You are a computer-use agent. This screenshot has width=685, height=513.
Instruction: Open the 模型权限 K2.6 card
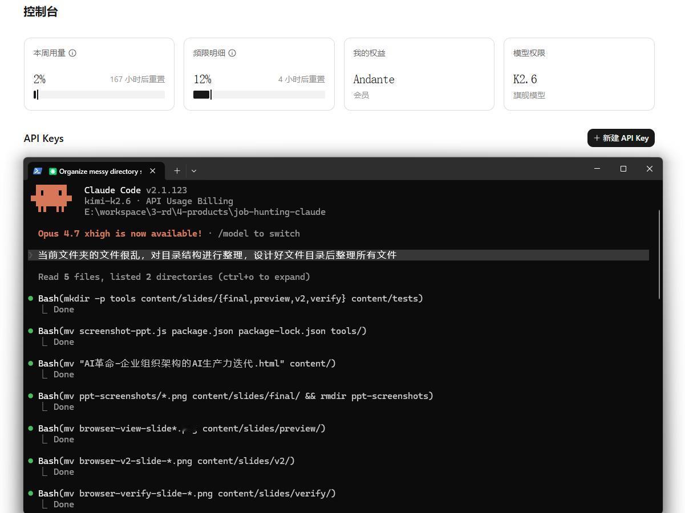click(579, 74)
